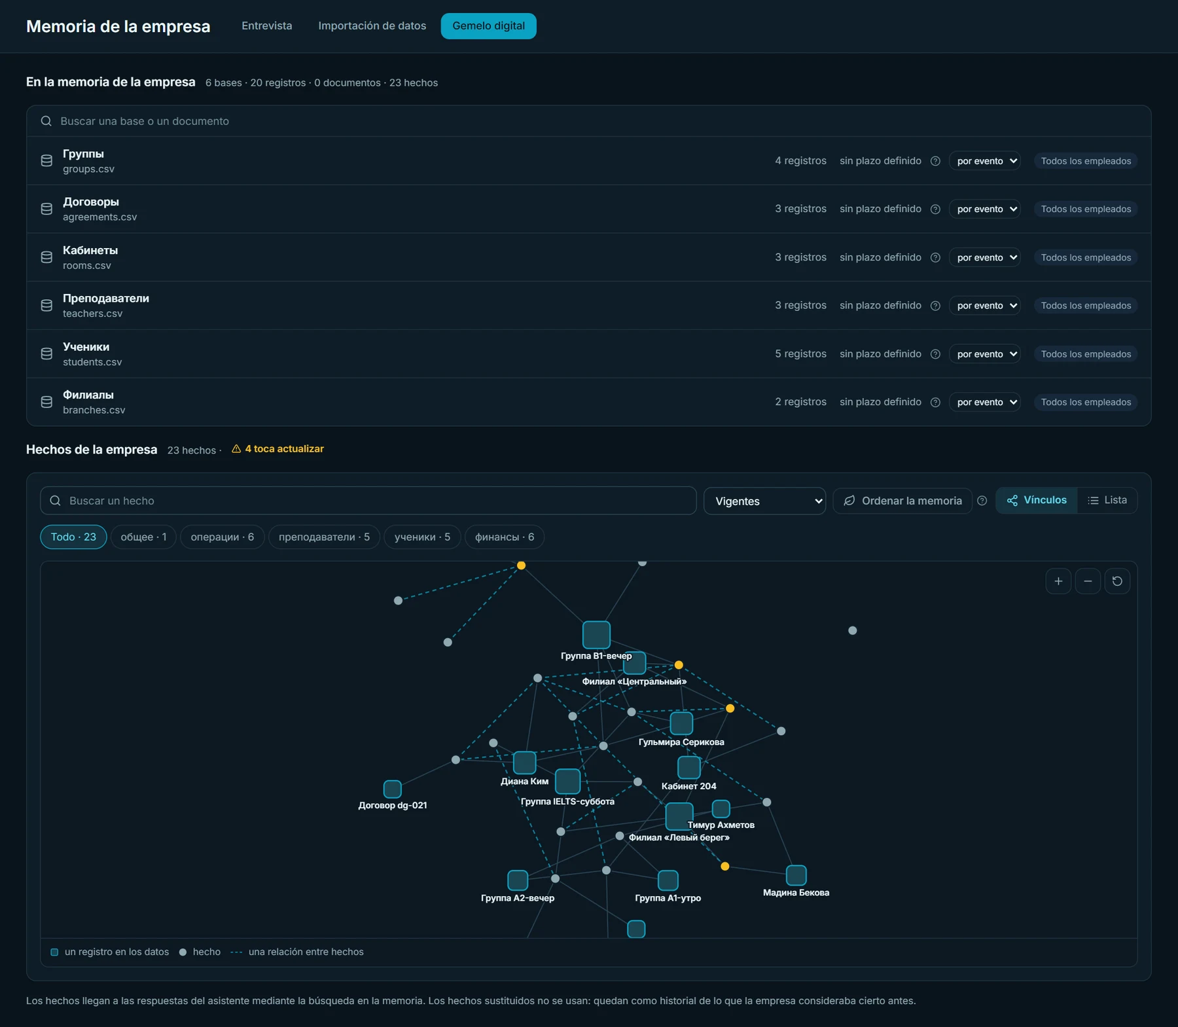Filter facts by финансы · 6
The image size is (1178, 1027).
[x=505, y=537]
